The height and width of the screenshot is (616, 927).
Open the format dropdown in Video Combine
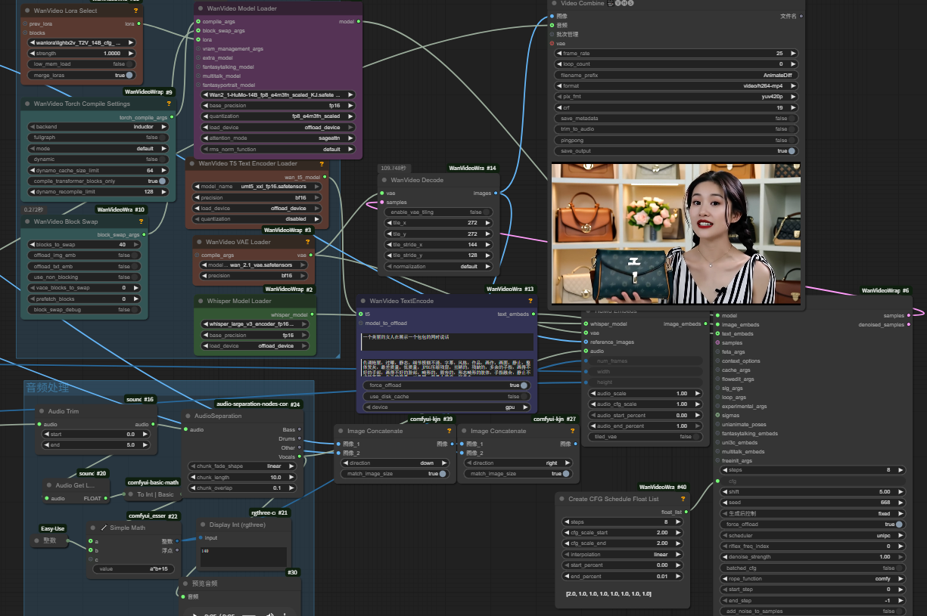pyautogui.click(x=677, y=86)
